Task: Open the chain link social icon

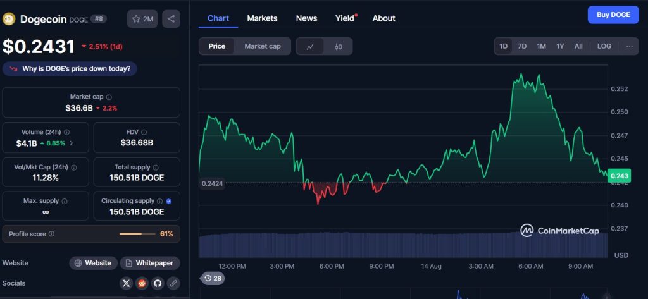Action: click(x=173, y=283)
